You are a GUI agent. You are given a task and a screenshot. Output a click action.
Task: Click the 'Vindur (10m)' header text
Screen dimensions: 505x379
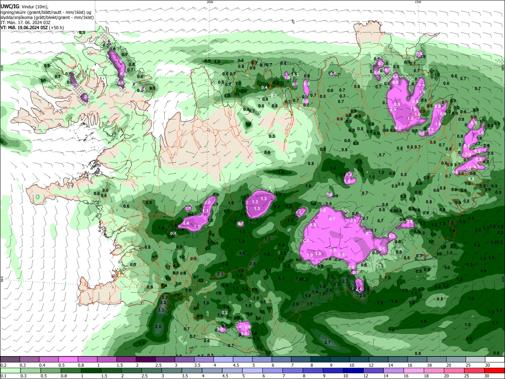35,7
